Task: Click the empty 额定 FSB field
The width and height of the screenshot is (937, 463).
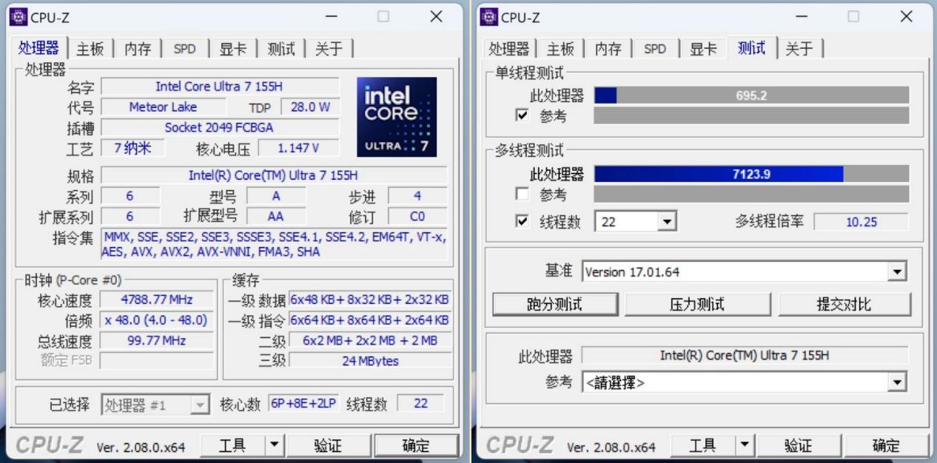Action: click(x=157, y=361)
